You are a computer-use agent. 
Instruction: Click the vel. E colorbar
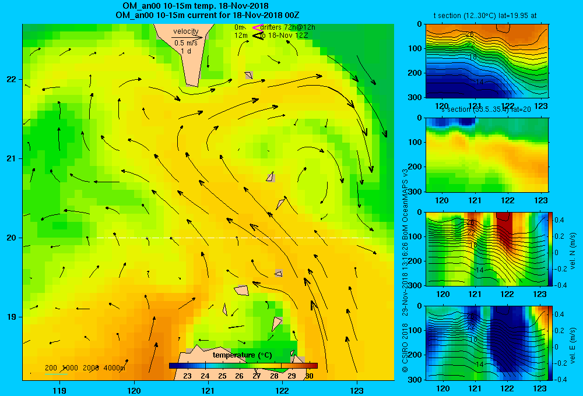click(551, 343)
